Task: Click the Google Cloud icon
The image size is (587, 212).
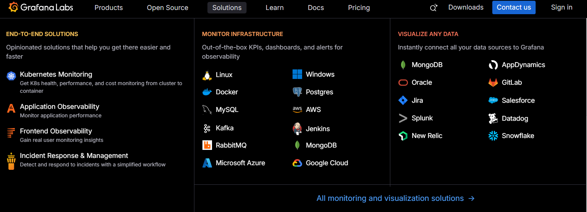Action: tap(297, 163)
